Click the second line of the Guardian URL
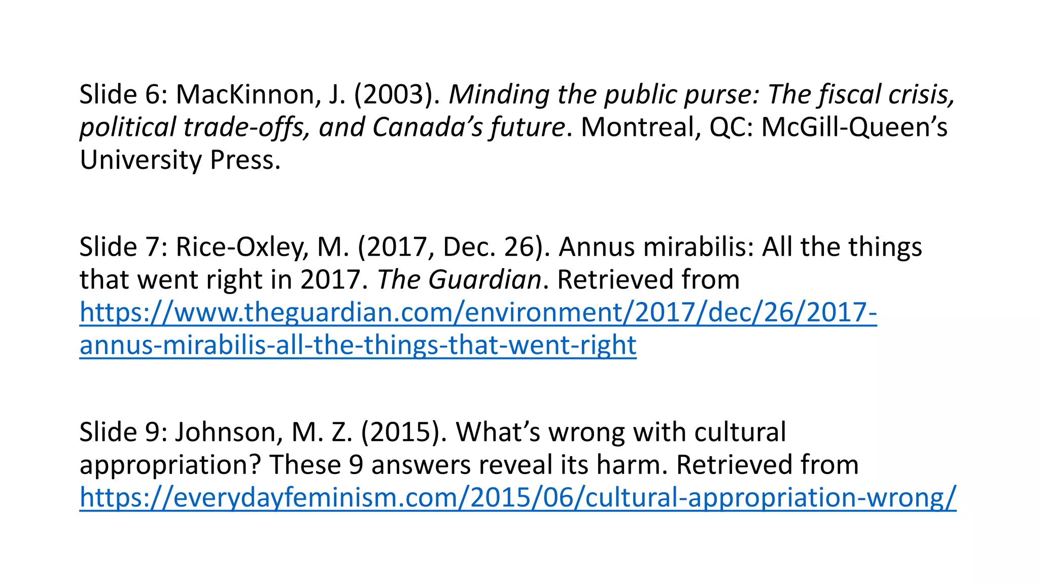This screenshot has width=1039, height=584. pyautogui.click(x=358, y=346)
